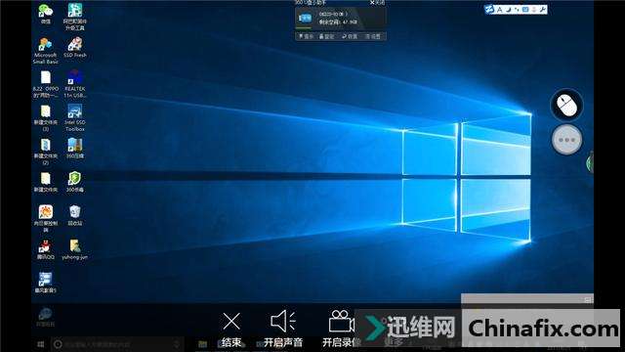Open the 360杀毒 green shield shortcut
This screenshot has width=625, height=352.
point(75,182)
